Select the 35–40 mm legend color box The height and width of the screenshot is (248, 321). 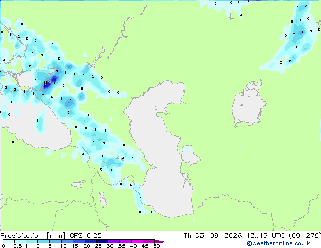125,241
